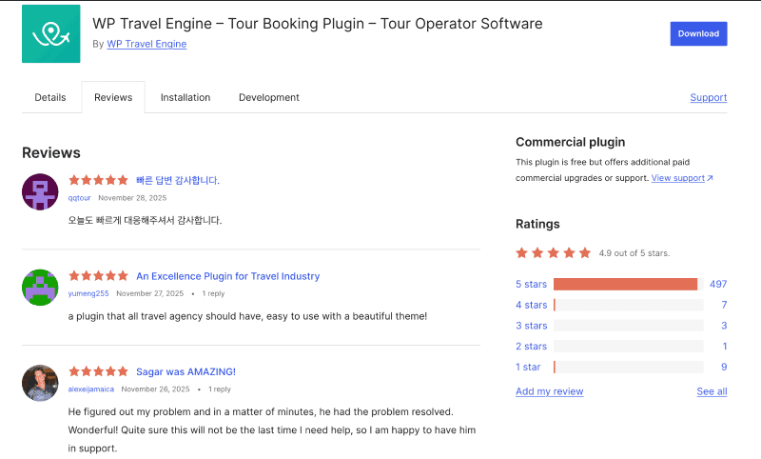Click '1 reply' on alexeijamaica's review
761x459 pixels.
point(220,389)
